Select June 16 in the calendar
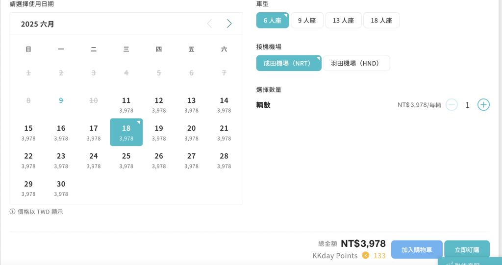 coord(61,132)
